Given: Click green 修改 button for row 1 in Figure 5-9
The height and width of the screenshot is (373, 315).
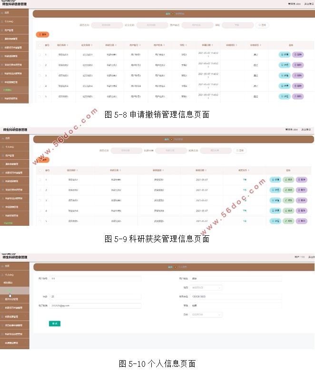Looking at the screenshot, I should pos(289,180).
